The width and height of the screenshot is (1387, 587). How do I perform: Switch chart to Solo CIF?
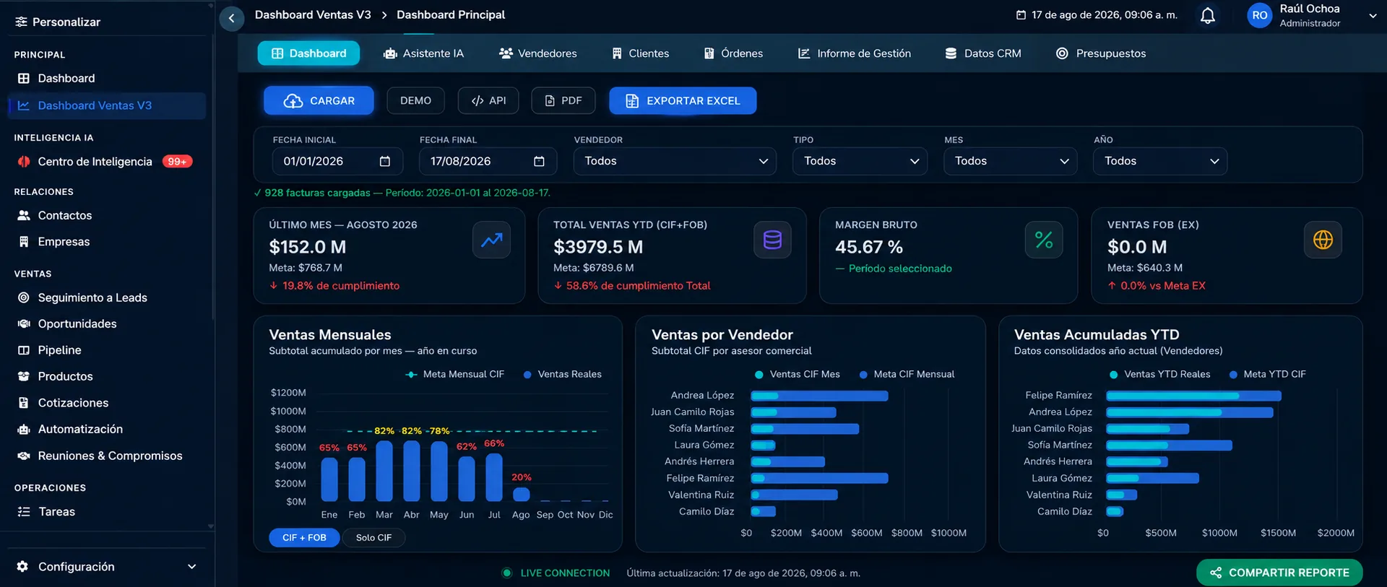(x=373, y=537)
